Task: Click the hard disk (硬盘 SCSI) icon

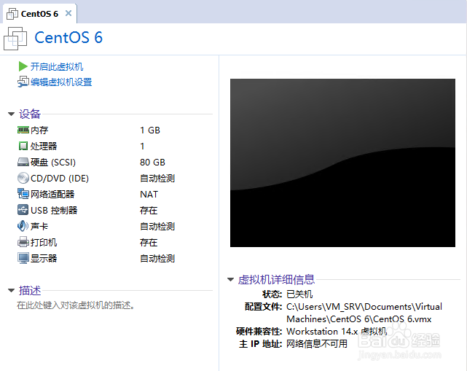Action: tap(23, 162)
